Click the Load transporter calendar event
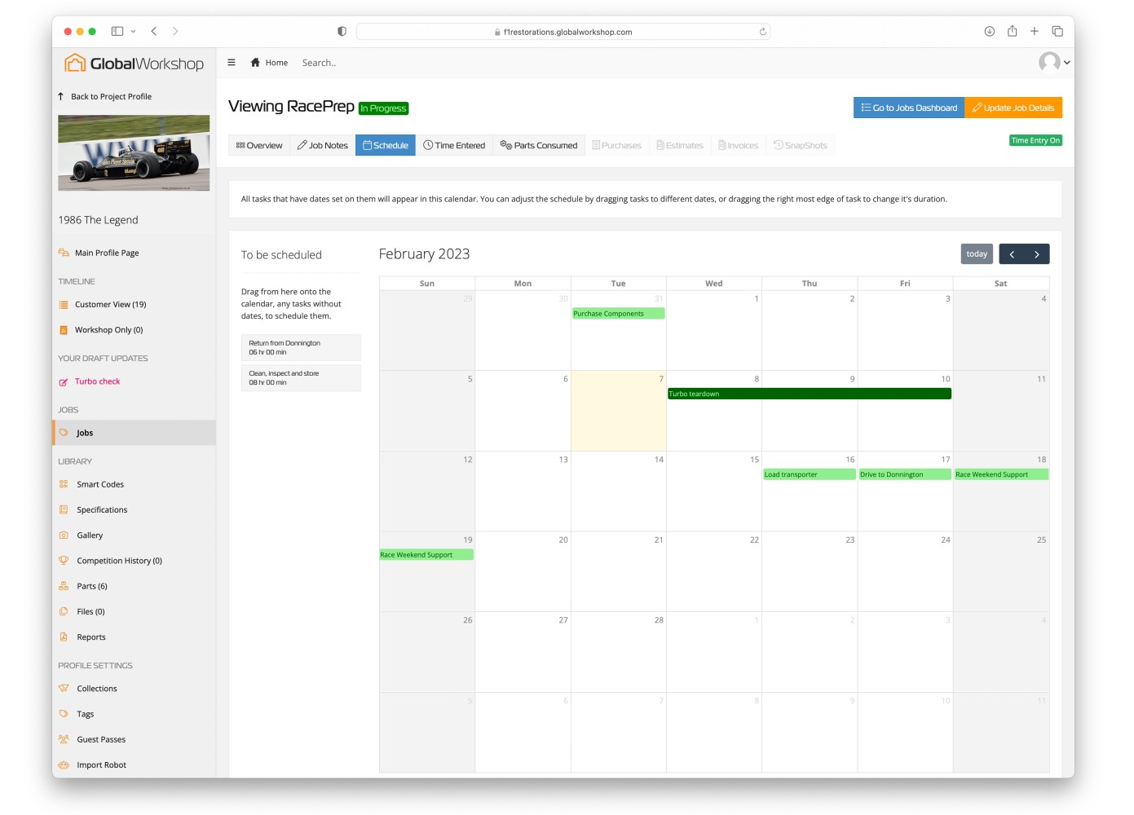The image size is (1134, 815). point(809,474)
